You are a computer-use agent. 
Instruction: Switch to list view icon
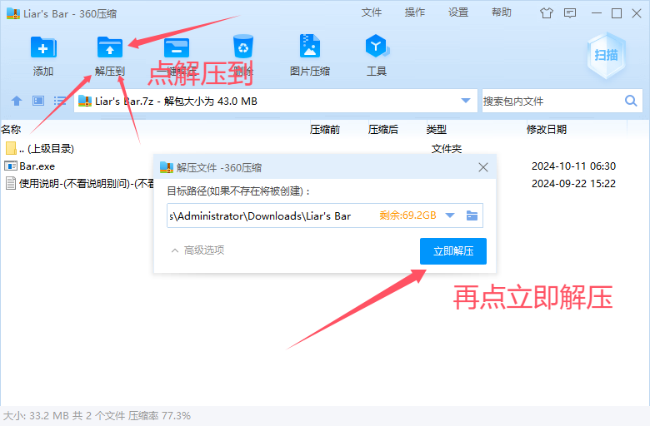60,101
